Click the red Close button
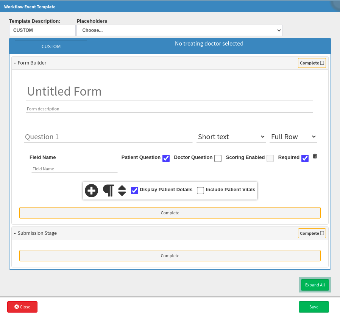 (22, 307)
